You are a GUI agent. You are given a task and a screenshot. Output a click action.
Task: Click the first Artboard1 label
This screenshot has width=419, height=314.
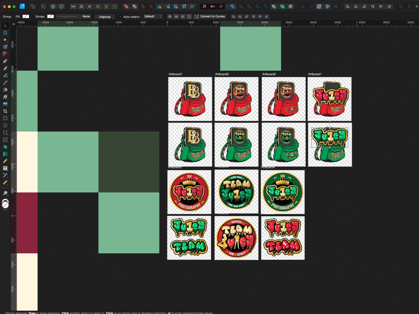(x=175, y=74)
